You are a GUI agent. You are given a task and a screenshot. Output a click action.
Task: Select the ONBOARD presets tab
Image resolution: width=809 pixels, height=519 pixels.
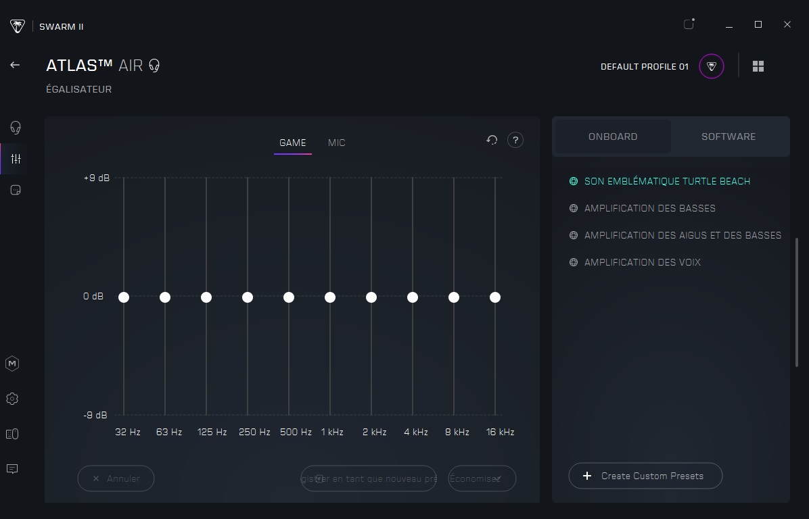click(613, 137)
